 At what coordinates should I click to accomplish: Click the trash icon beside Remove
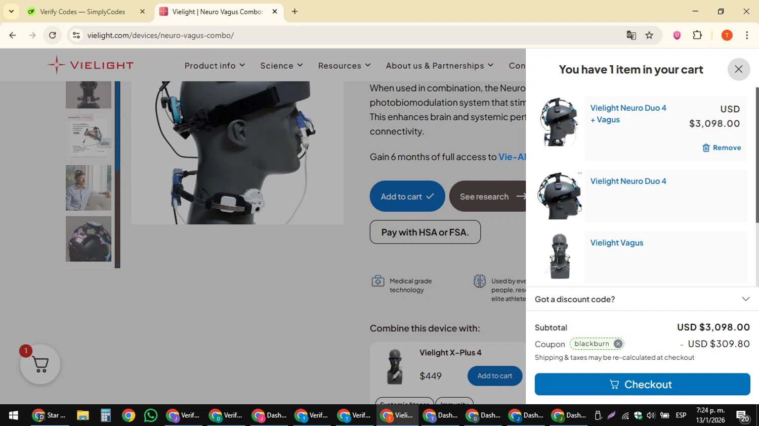point(706,148)
